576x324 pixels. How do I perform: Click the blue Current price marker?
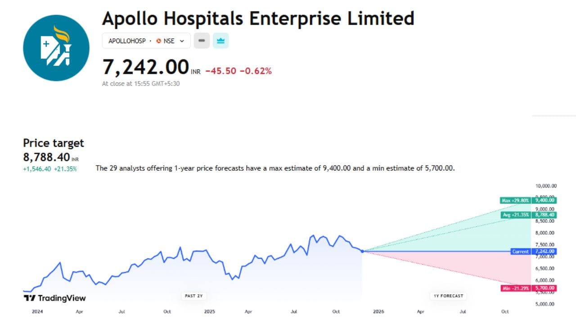coord(520,252)
